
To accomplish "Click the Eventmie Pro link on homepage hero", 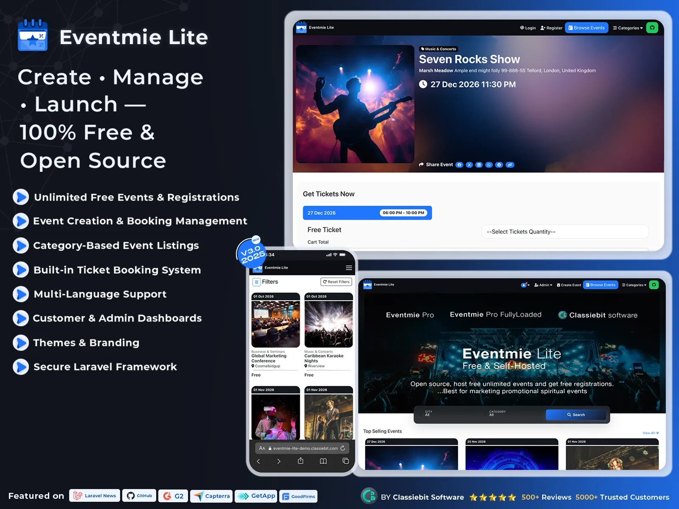I will click(410, 315).
